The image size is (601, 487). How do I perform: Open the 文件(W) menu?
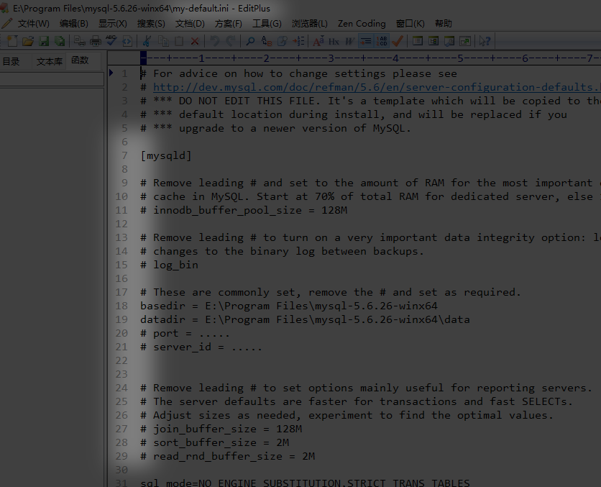33,24
